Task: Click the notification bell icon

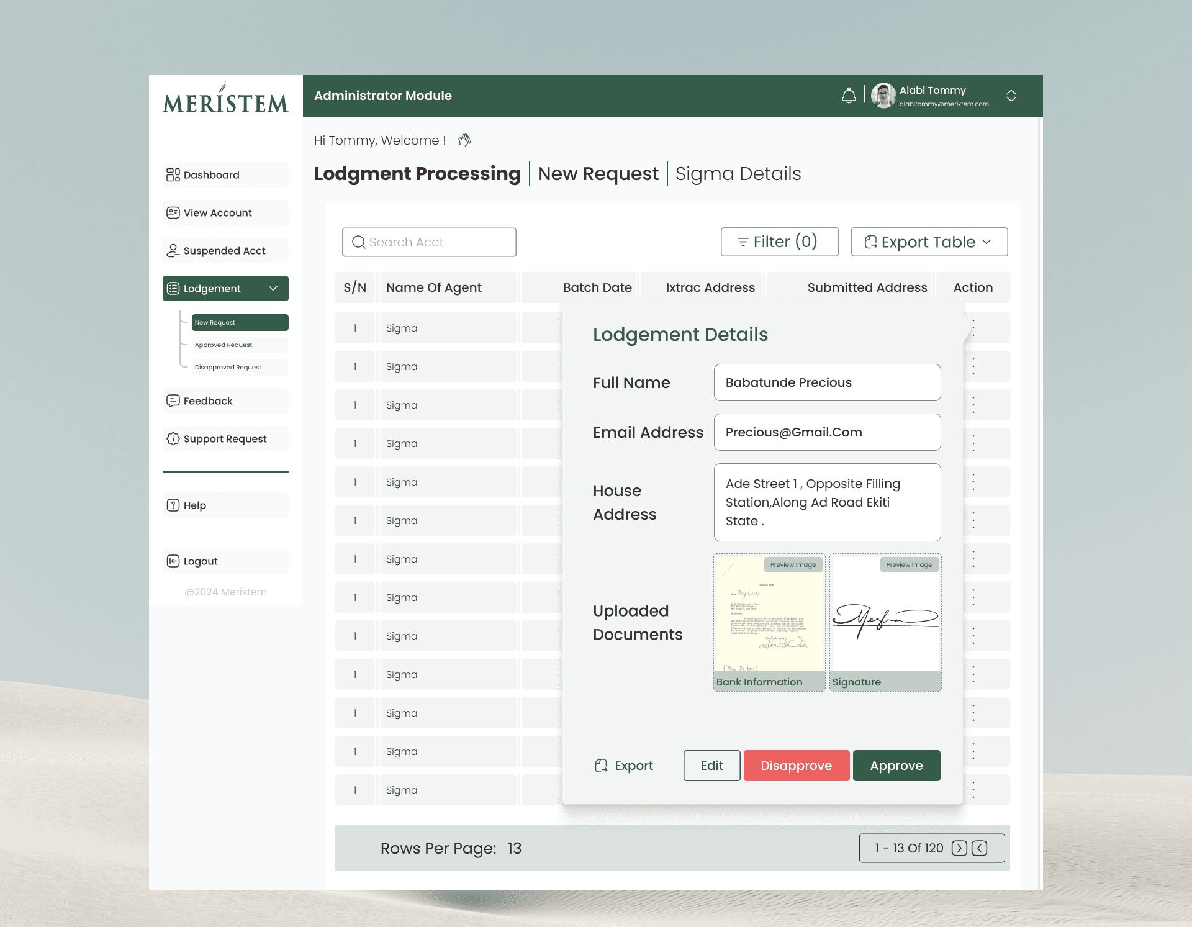Action: (849, 96)
